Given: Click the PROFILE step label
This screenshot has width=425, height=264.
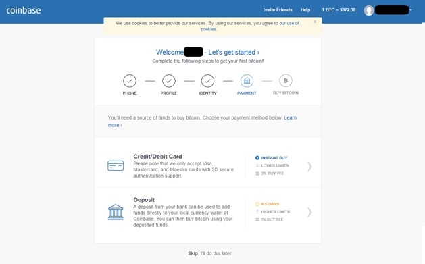Looking at the screenshot, I should click(169, 93).
